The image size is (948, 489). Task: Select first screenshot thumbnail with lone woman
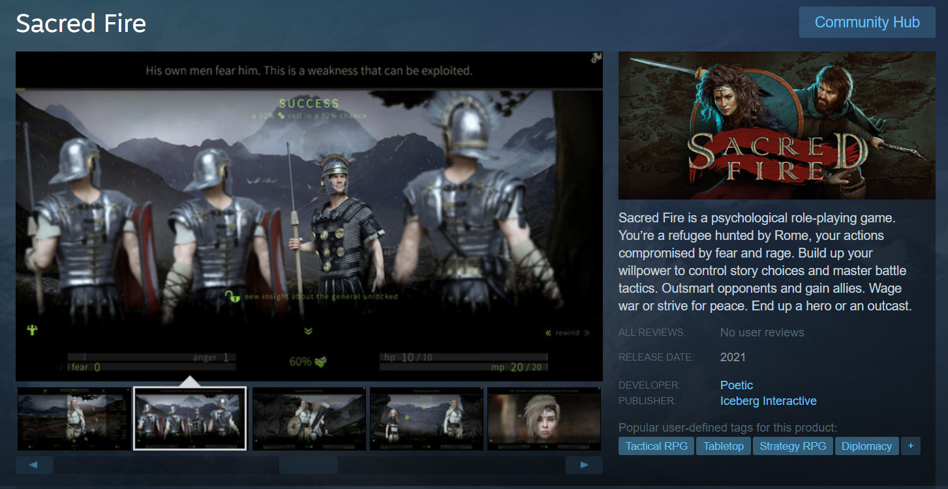click(x=74, y=419)
